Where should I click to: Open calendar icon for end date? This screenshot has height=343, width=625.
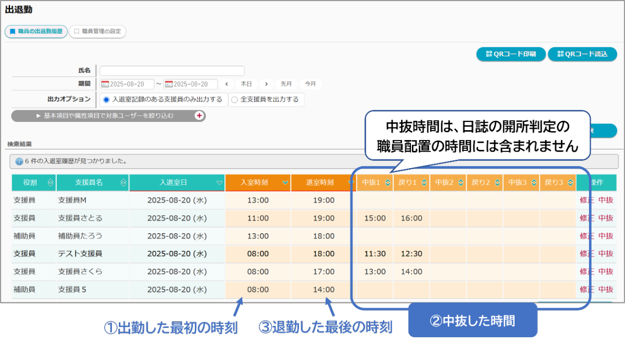(x=169, y=84)
